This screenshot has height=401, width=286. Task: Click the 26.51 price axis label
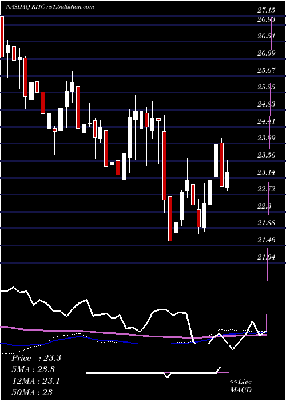pos(267,36)
